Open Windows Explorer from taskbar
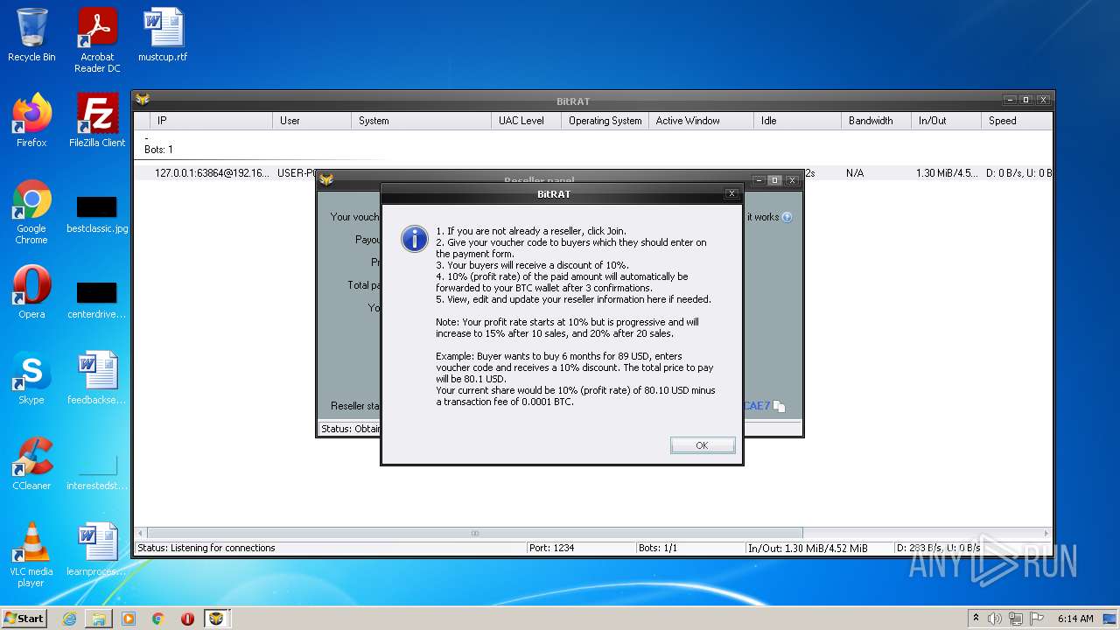 coord(99,619)
